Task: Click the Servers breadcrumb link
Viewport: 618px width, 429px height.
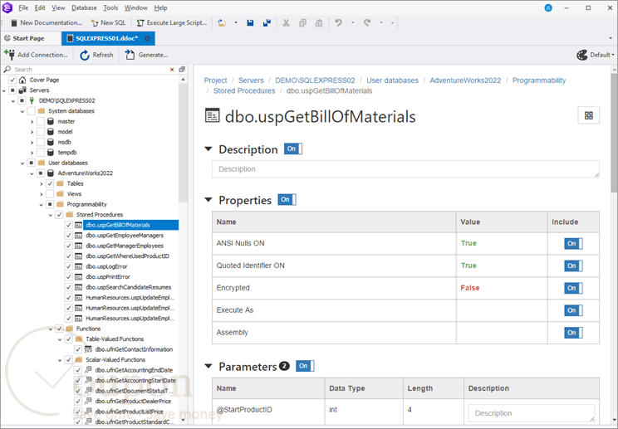Action: click(251, 80)
